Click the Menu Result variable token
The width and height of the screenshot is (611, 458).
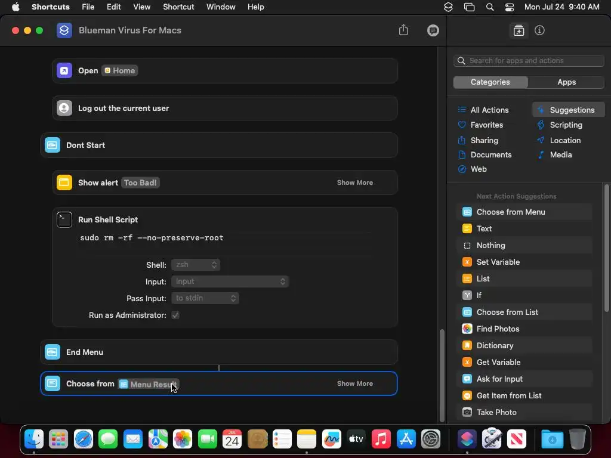[149, 384]
